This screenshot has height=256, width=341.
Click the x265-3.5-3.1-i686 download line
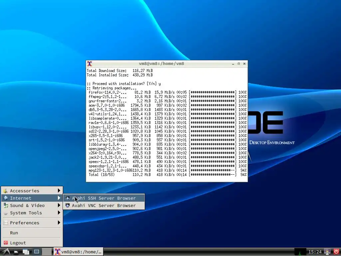(167, 136)
